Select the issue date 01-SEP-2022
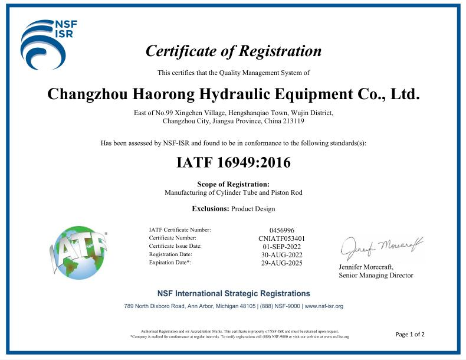466x360 pixels. click(x=281, y=247)
